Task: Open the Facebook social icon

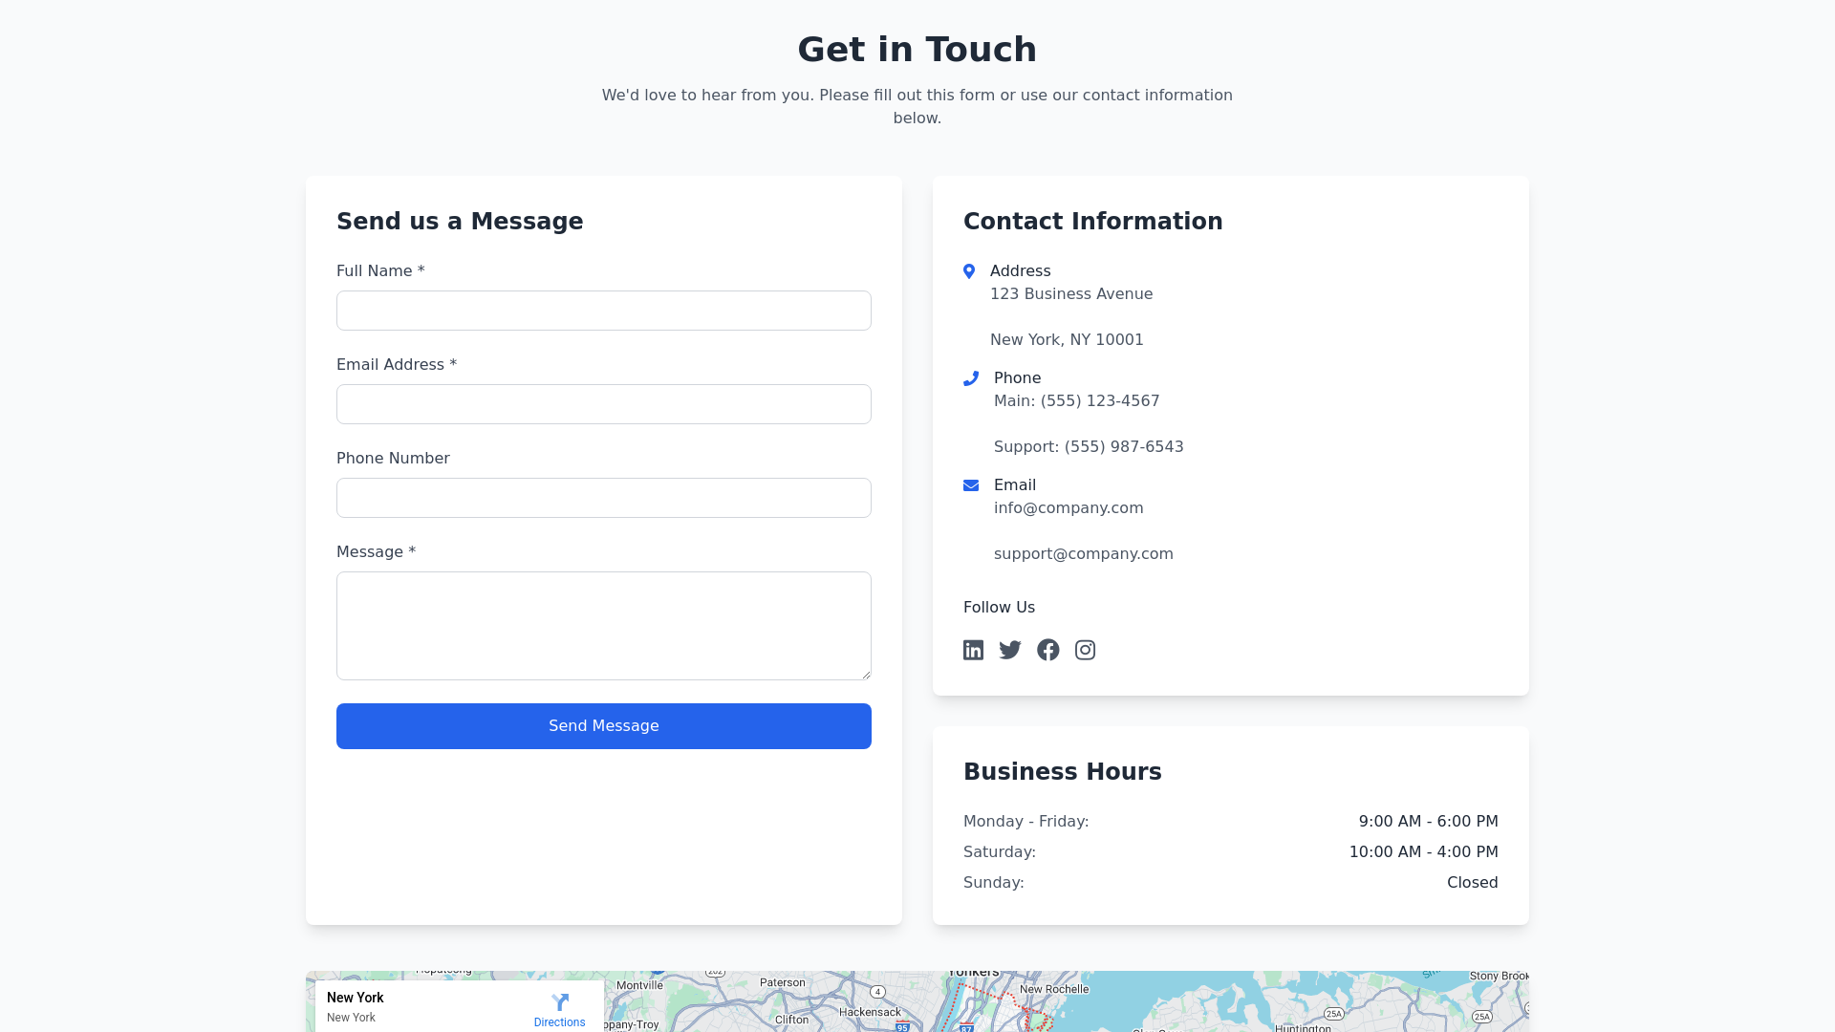Action: (x=1047, y=650)
